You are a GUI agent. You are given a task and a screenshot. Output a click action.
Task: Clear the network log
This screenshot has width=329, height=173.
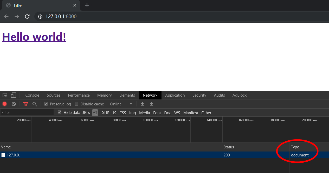click(x=14, y=104)
